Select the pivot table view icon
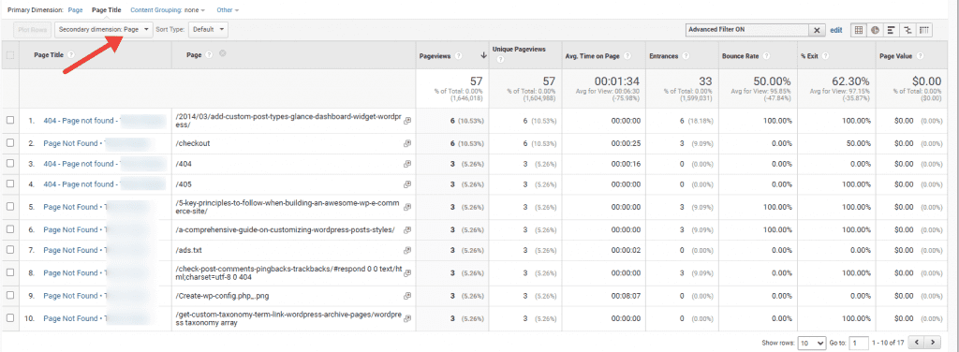Viewport: 959px width, 352px height. point(924,29)
